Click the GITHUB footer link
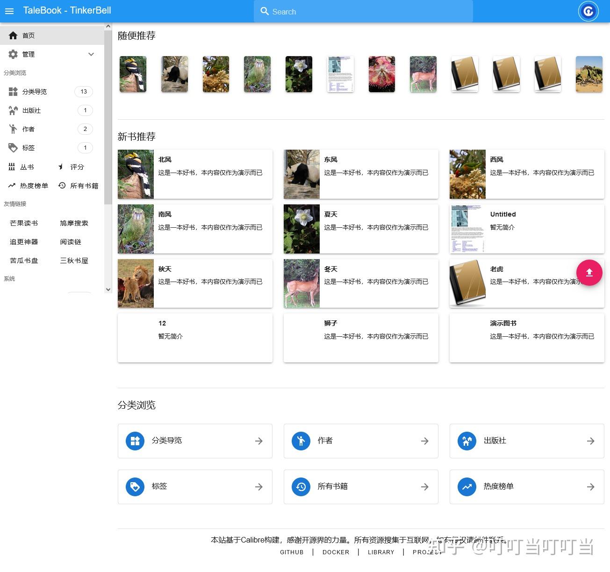Viewport: 610px width, 572px height. [291, 552]
